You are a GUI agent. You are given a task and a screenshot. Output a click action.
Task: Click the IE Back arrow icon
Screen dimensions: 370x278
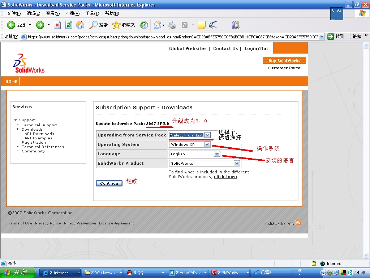tap(11, 25)
